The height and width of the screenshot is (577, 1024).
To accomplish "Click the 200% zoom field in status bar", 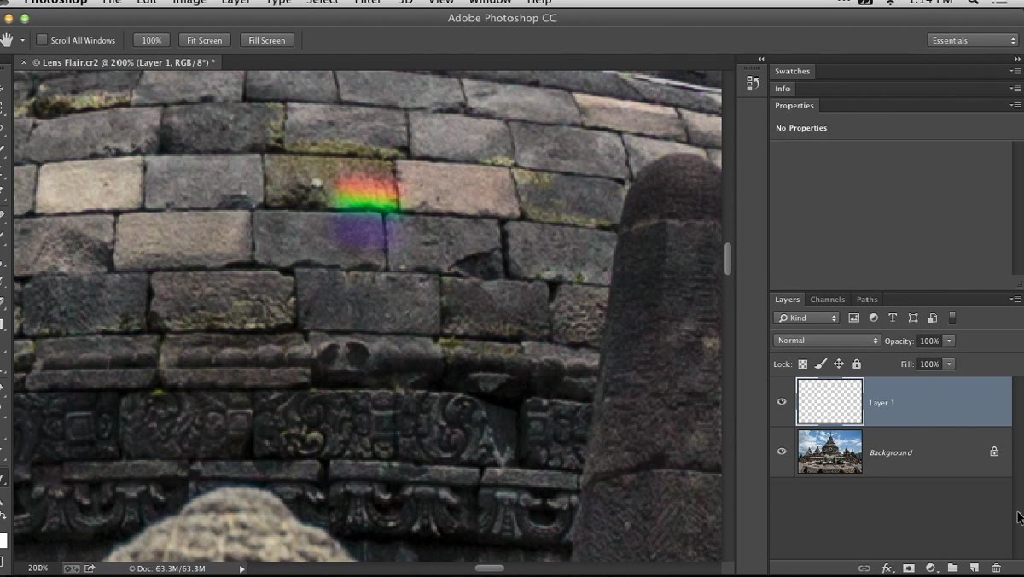I will [x=38, y=568].
